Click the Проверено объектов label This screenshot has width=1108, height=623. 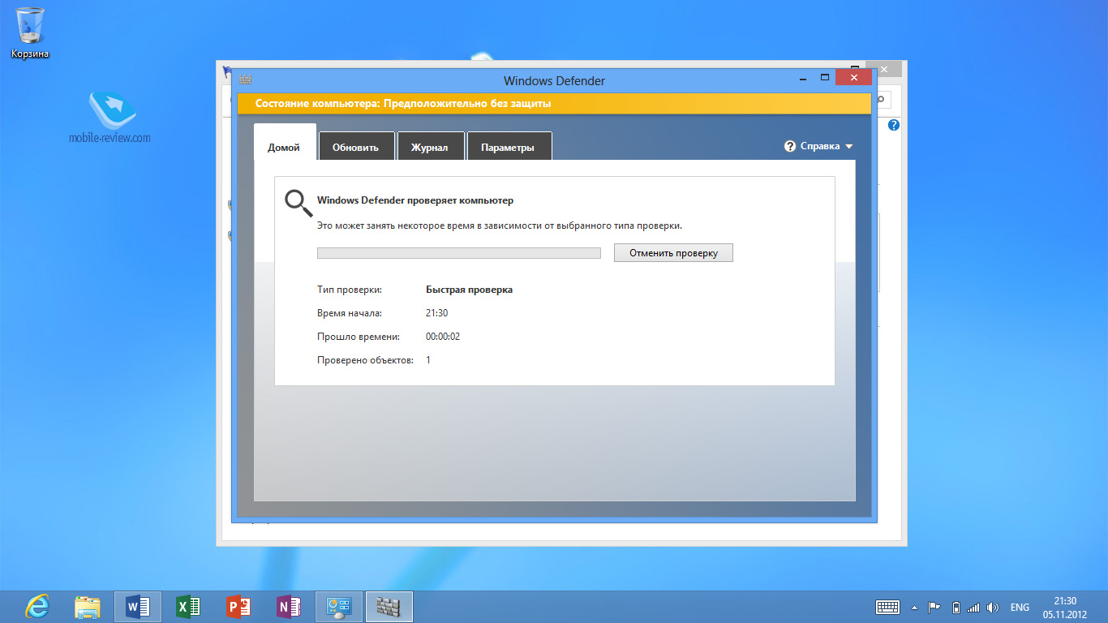coord(365,359)
